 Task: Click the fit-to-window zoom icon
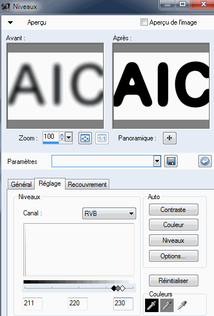coord(85,138)
